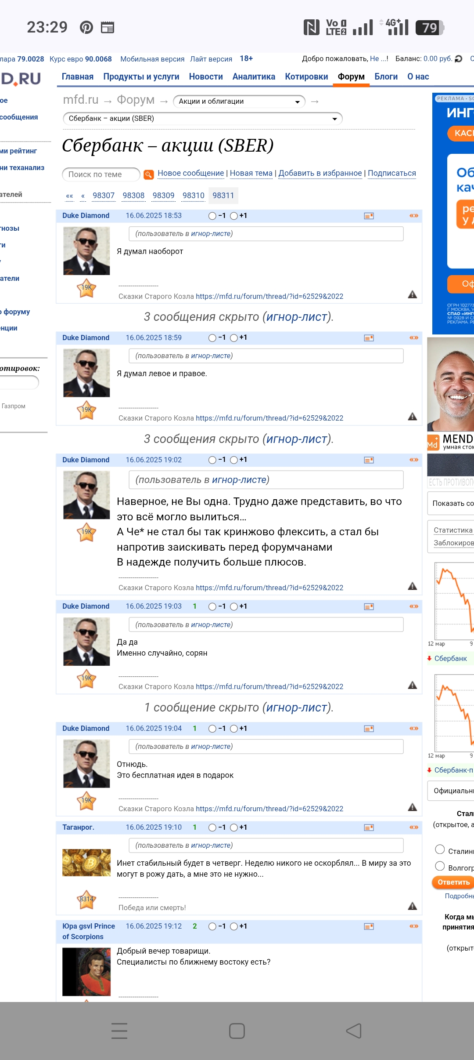Open the игнор-лист link under the 18:53 post
This screenshot has width=474, height=1060.
[x=296, y=317]
